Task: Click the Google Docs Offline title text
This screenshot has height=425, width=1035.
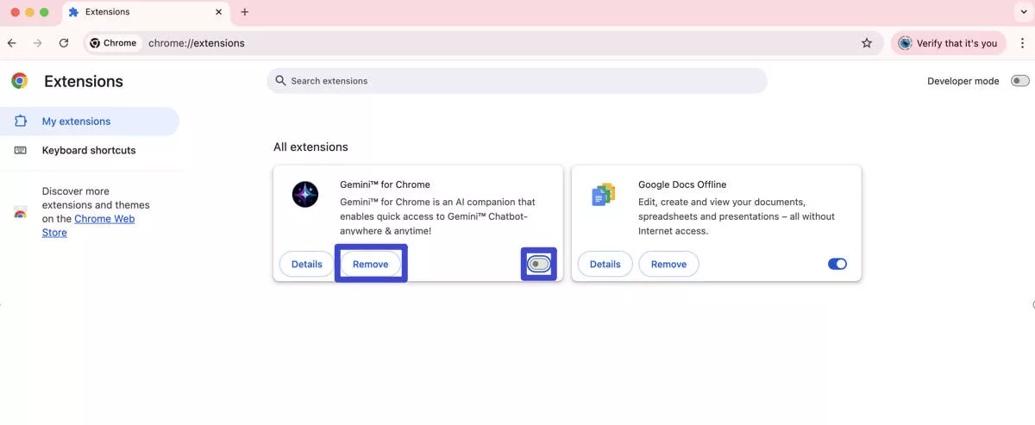Action: click(682, 184)
